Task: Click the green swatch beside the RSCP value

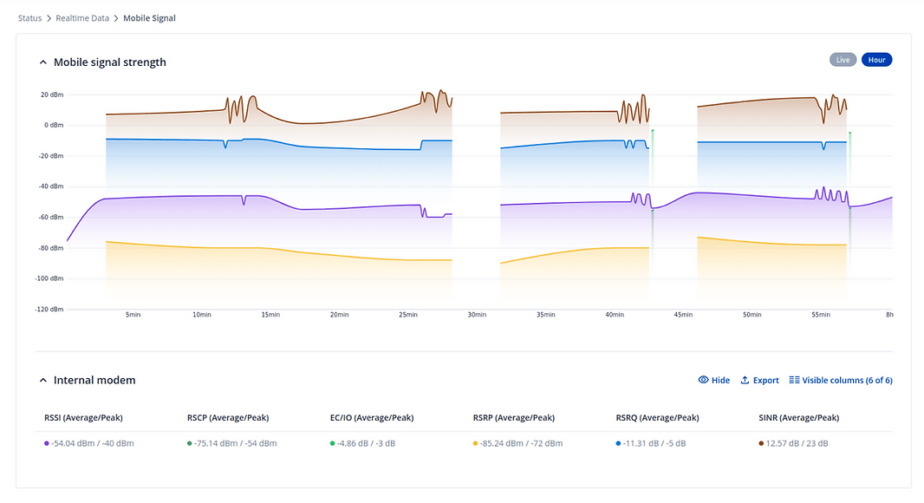Action: (x=191, y=442)
